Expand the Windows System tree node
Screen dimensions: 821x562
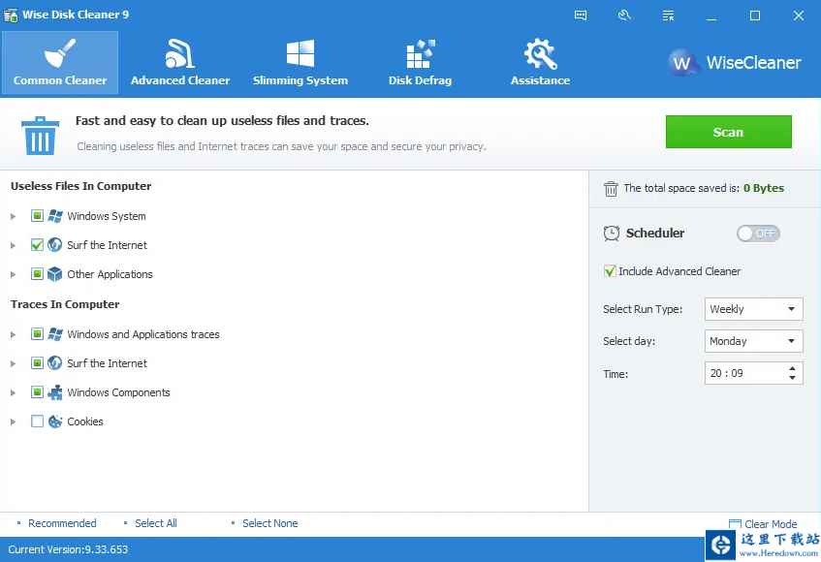(14, 216)
